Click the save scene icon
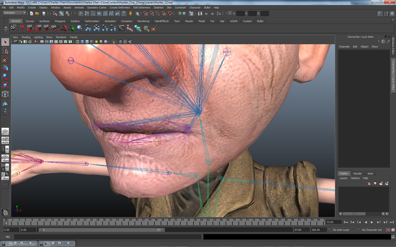This screenshot has width=396, height=247. pos(44,14)
